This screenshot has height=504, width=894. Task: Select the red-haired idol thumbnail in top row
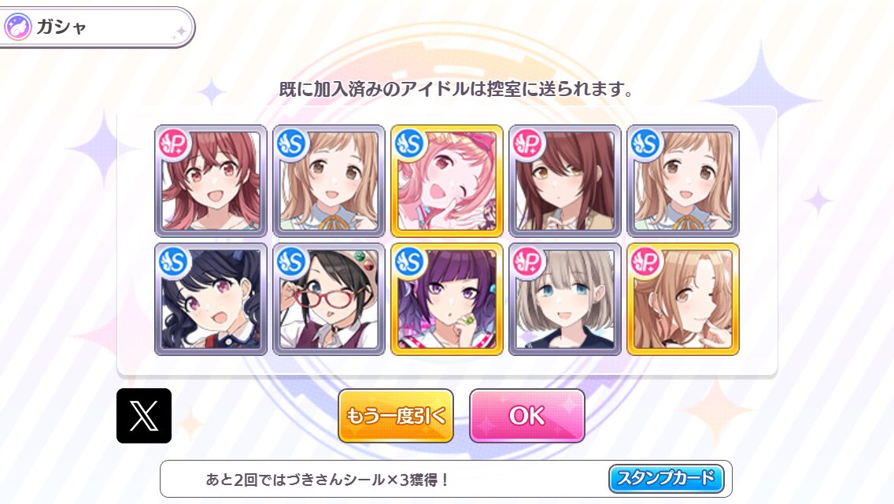[x=211, y=181]
